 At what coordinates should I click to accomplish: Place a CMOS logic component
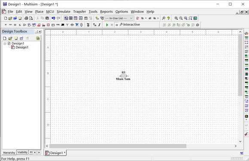tap(34, 25)
